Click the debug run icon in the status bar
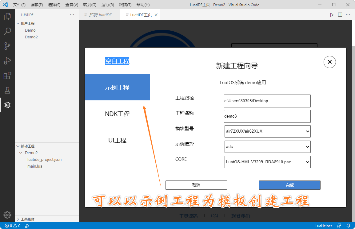 pyautogui.click(x=27, y=226)
